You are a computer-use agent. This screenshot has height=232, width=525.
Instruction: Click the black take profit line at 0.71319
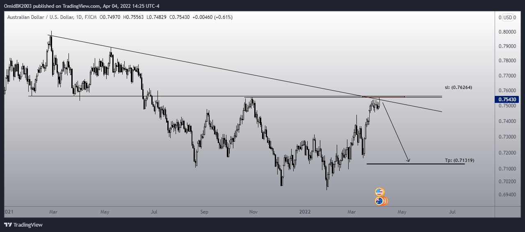tap(415, 164)
